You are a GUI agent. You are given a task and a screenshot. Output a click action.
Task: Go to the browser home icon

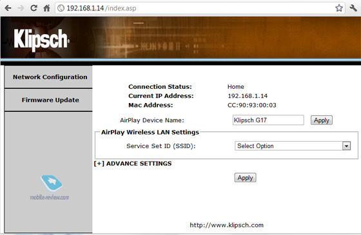pyautogui.click(x=46, y=8)
